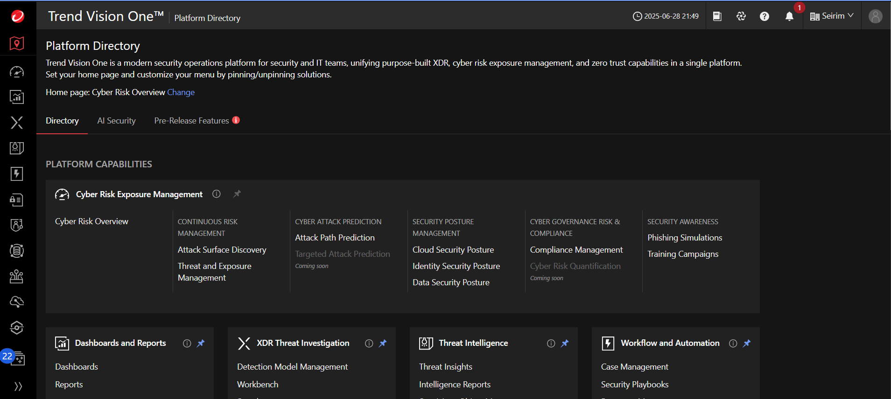Unpin Threat Intelligence card
The width and height of the screenshot is (891, 399).
click(565, 343)
